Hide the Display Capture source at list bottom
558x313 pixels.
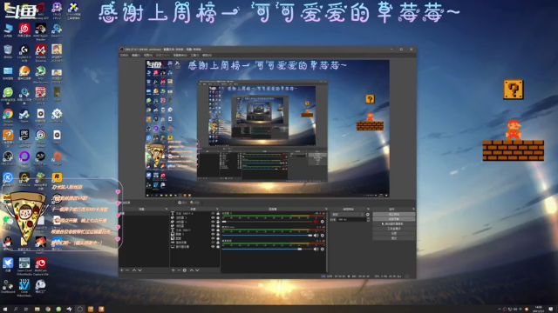[213, 247]
